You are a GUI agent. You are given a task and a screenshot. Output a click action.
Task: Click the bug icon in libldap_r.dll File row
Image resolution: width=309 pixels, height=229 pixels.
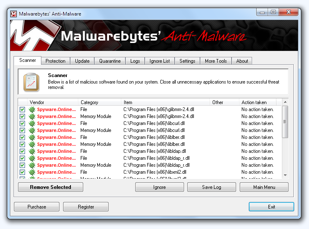(32, 158)
